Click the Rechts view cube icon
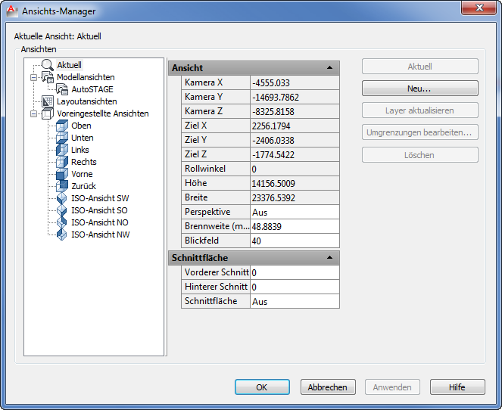 pos(62,162)
